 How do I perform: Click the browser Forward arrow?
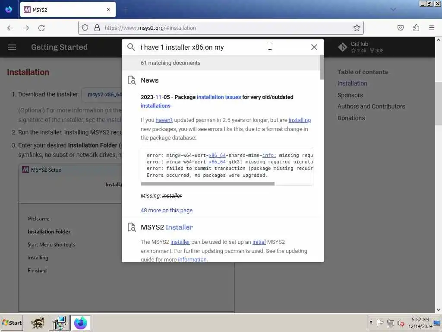coord(26,28)
